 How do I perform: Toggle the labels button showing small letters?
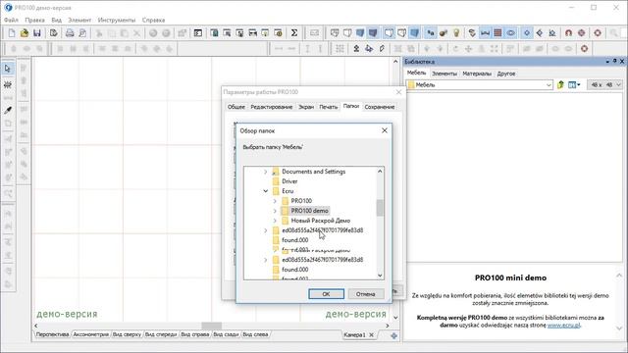pos(431,32)
